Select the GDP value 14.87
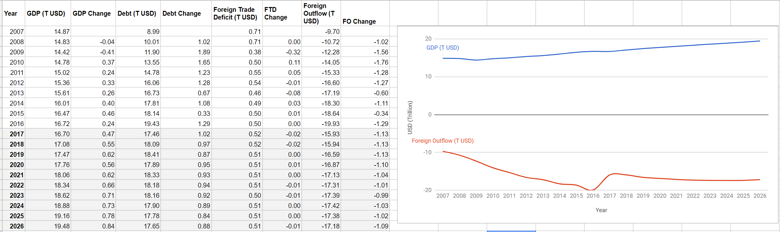The image size is (780, 232). click(48, 31)
